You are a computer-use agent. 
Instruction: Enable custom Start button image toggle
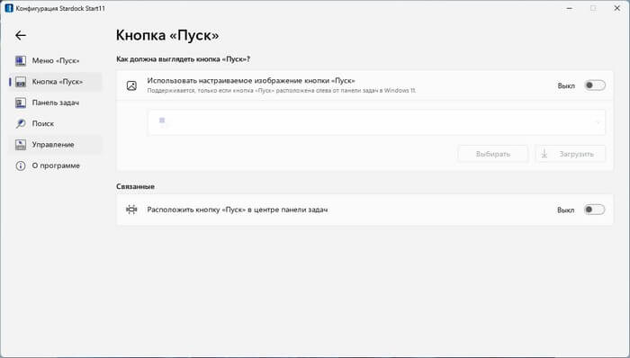pos(595,85)
